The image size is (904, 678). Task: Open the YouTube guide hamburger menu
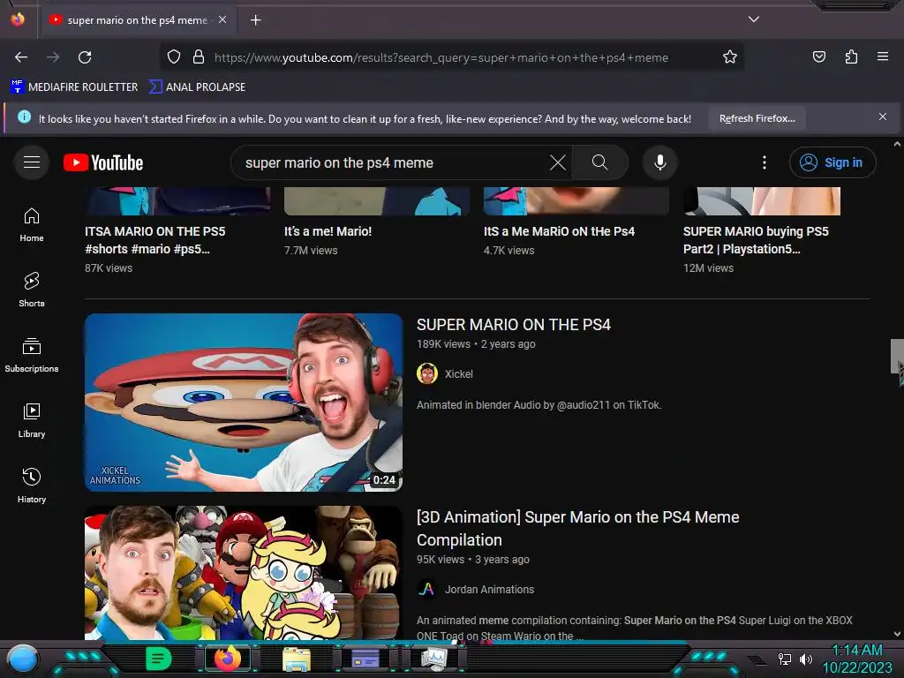(32, 162)
